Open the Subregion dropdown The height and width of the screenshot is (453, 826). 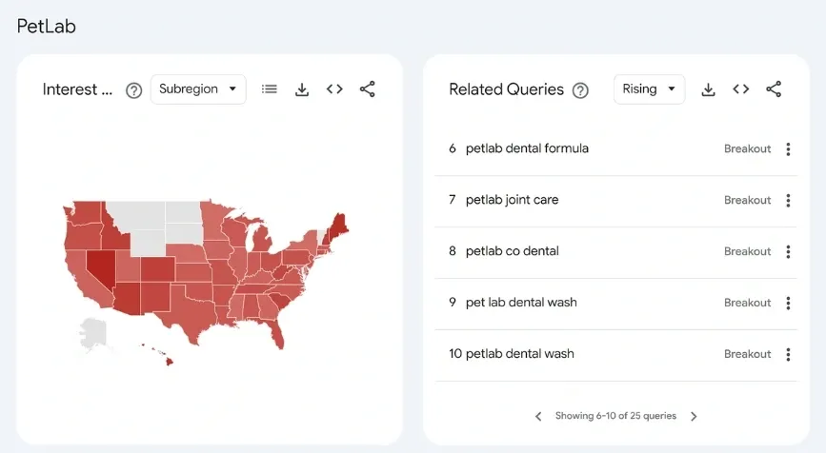pyautogui.click(x=198, y=89)
